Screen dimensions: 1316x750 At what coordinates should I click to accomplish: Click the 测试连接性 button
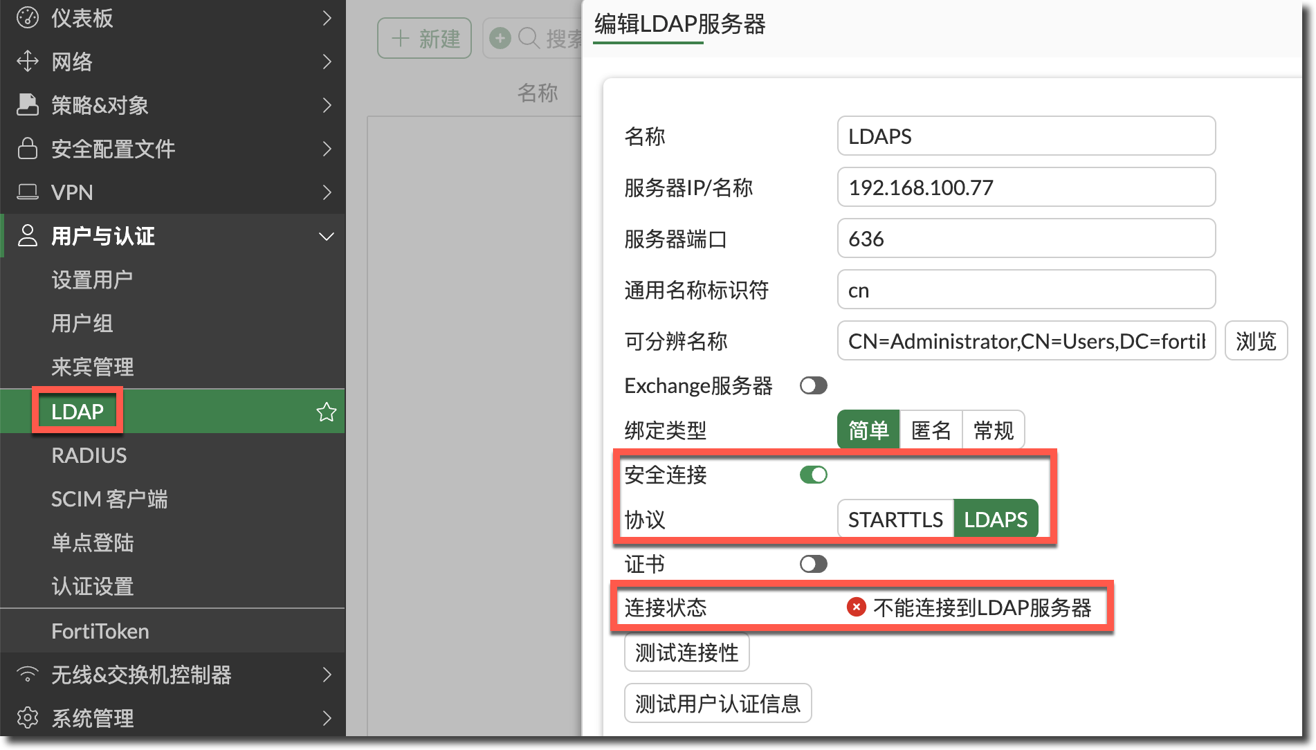[686, 652]
